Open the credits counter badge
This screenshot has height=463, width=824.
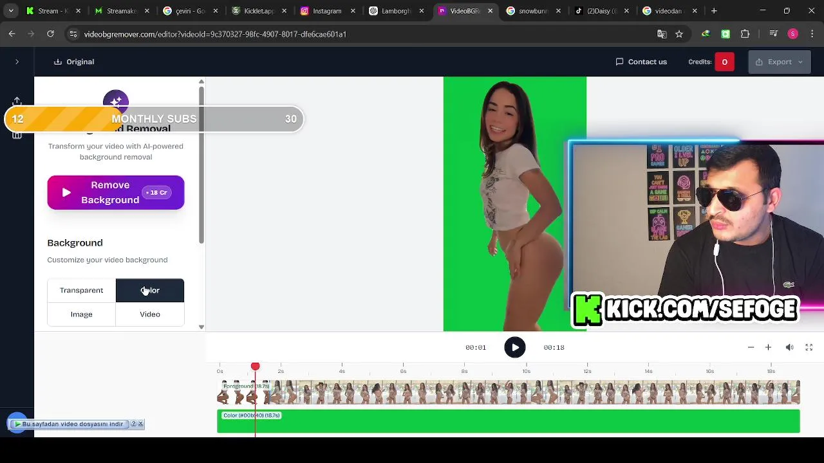pos(724,62)
